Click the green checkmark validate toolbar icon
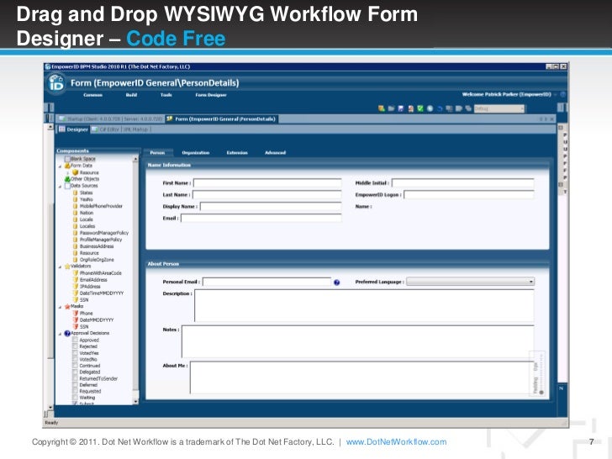612x459 pixels. (x=420, y=108)
